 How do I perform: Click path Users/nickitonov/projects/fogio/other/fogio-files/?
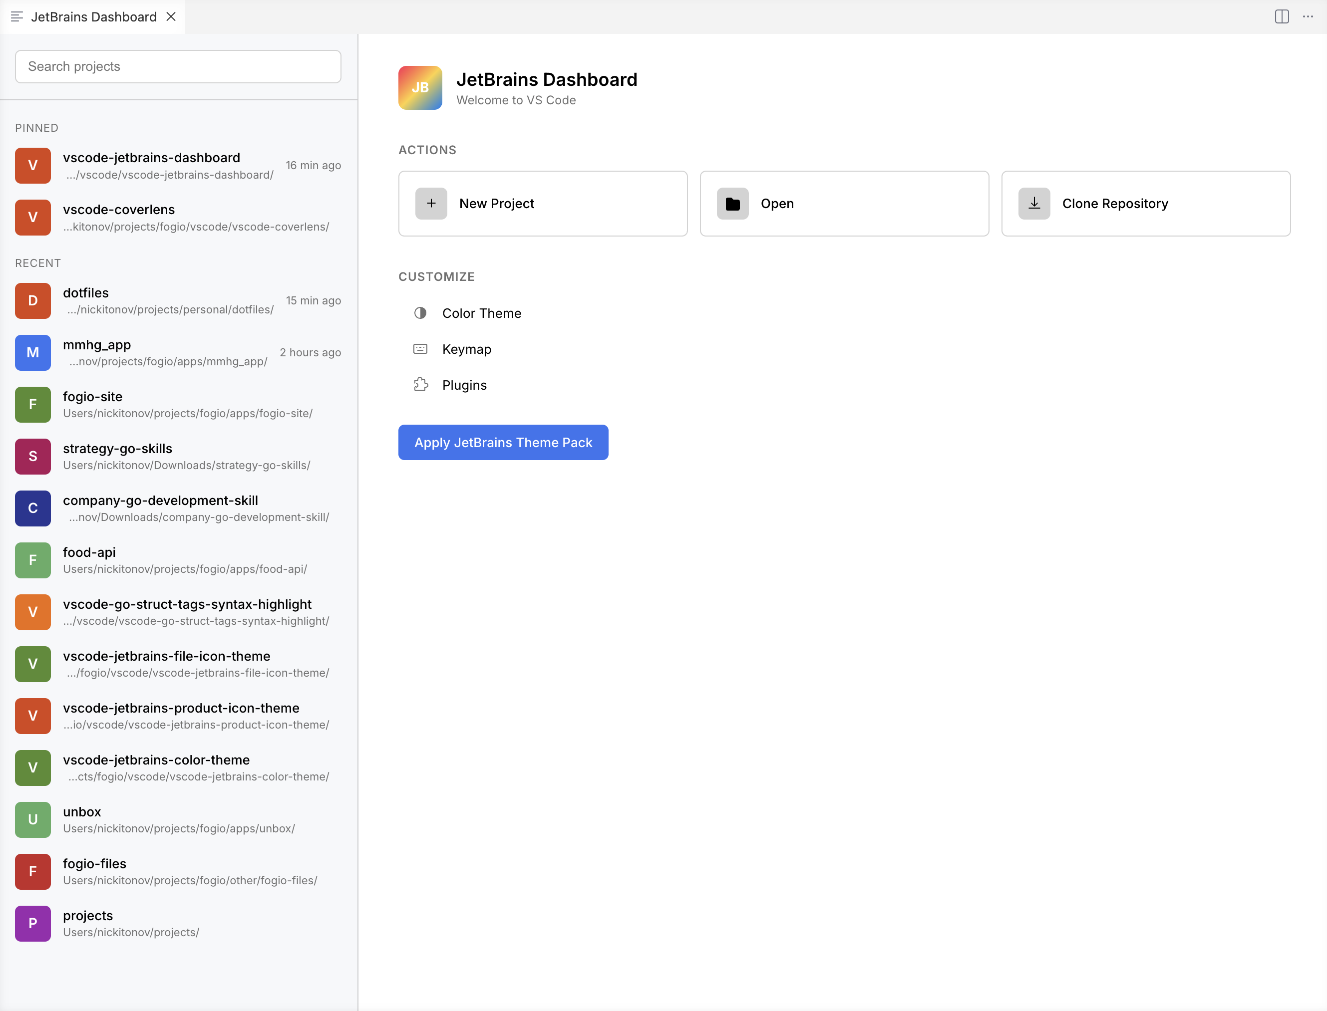point(190,880)
